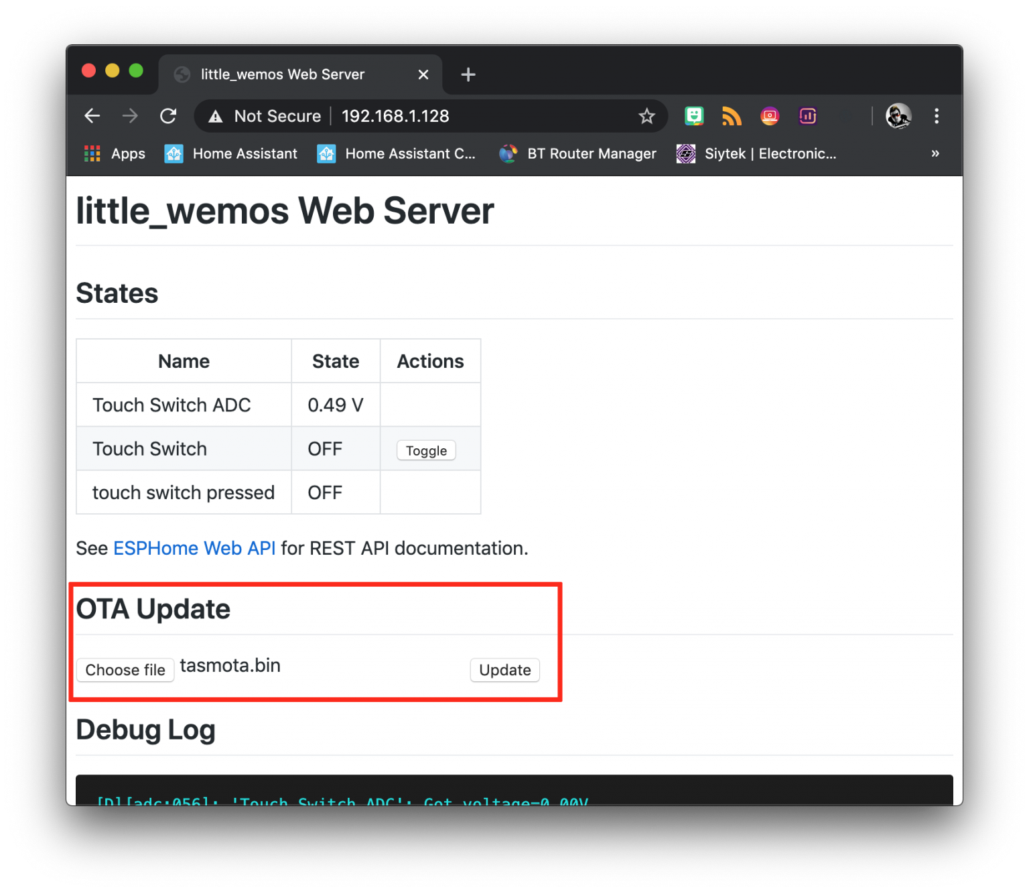Expand the bookmarks overflow chevron
The height and width of the screenshot is (893, 1029).
tap(935, 153)
